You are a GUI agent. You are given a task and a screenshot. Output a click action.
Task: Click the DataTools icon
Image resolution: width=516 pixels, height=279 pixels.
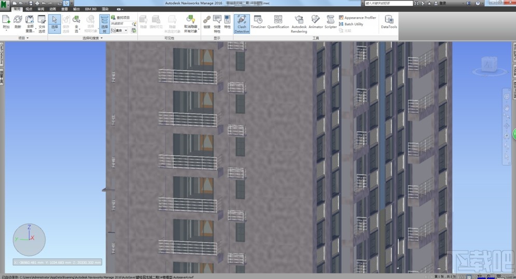click(x=388, y=22)
